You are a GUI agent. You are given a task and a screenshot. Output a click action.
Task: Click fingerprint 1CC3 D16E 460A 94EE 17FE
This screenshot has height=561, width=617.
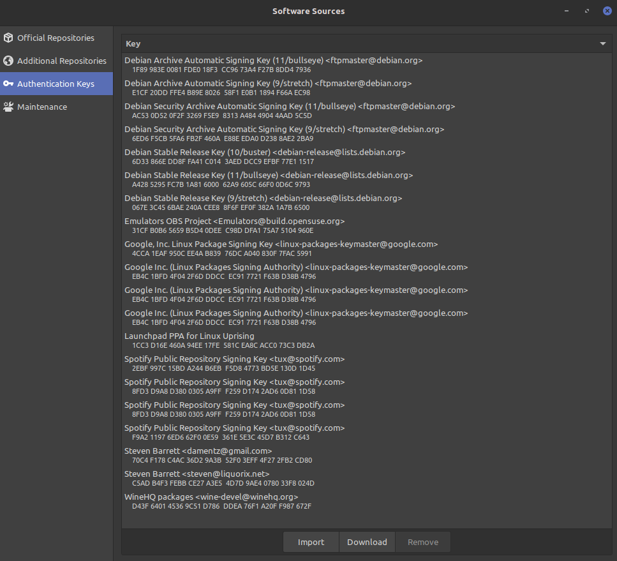click(176, 345)
